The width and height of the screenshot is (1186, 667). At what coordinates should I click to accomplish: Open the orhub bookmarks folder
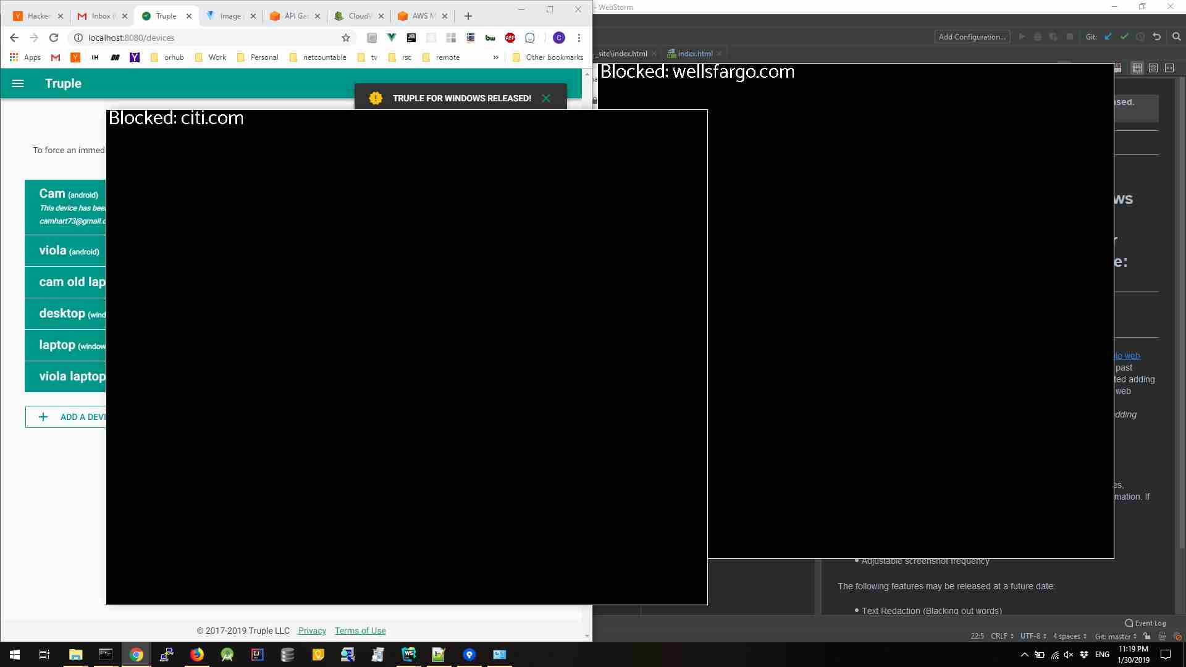click(x=167, y=57)
